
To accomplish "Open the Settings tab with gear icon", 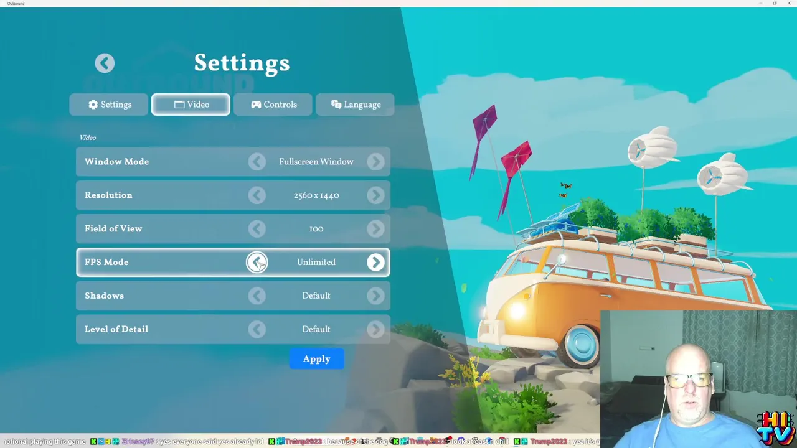I will (109, 105).
